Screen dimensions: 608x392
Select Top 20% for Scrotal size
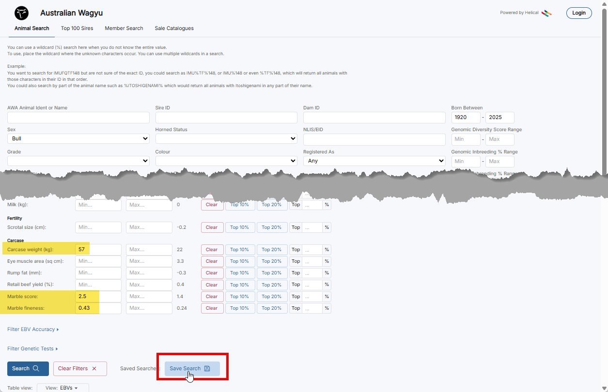[272, 227]
